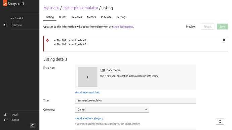Dismiss the error notification with X

[x=224, y=40]
